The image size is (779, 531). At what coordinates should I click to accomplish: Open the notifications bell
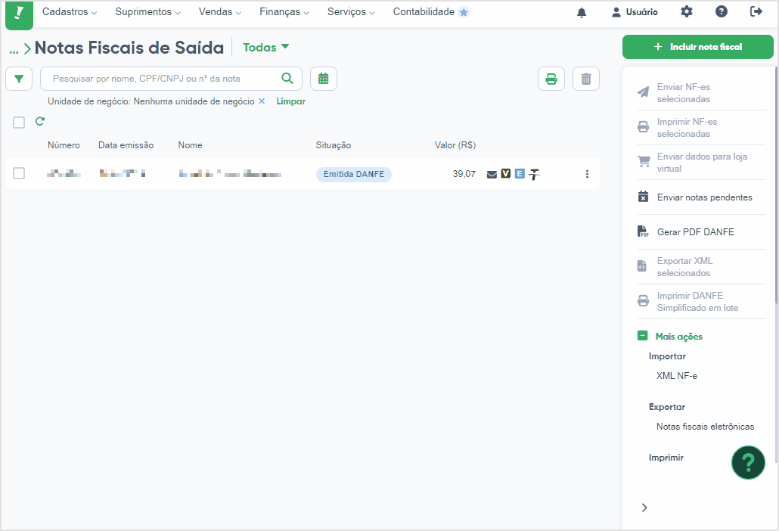[x=582, y=12]
